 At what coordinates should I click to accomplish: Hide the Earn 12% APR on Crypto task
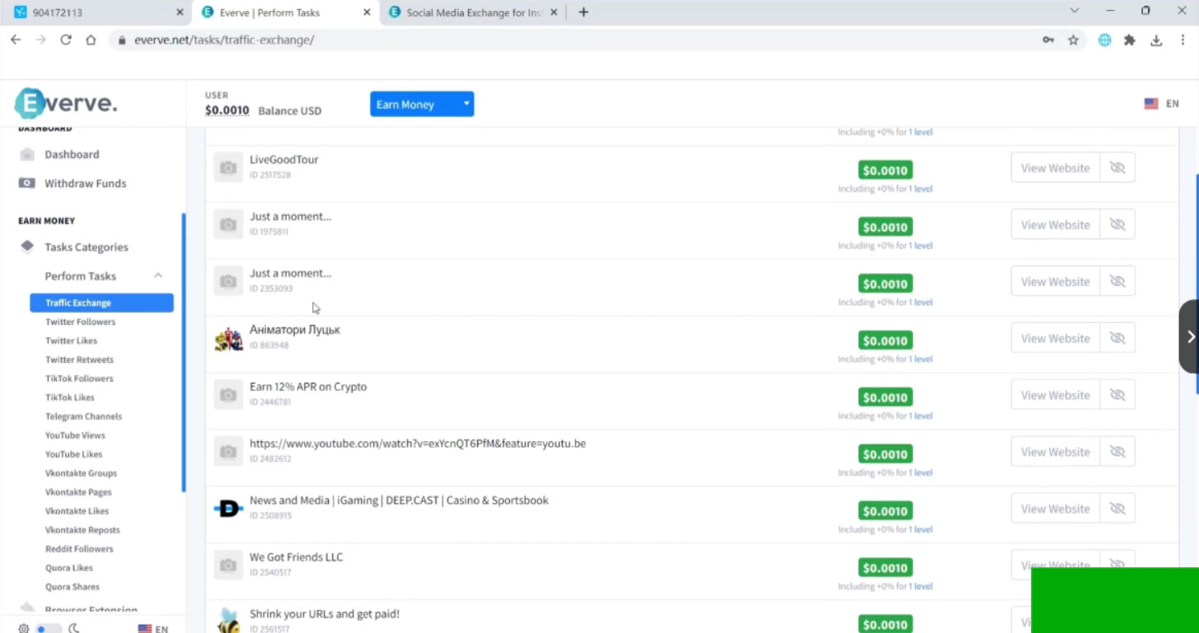[1117, 395]
